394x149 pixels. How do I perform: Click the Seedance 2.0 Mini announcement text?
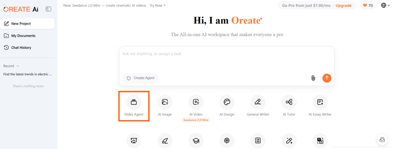pyautogui.click(x=105, y=5)
